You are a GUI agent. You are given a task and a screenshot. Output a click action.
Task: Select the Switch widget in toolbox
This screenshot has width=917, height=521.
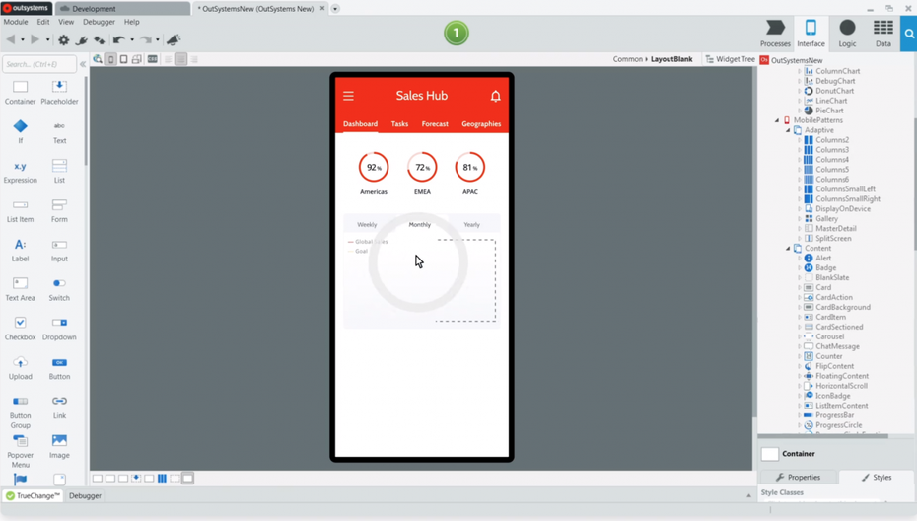coord(59,288)
